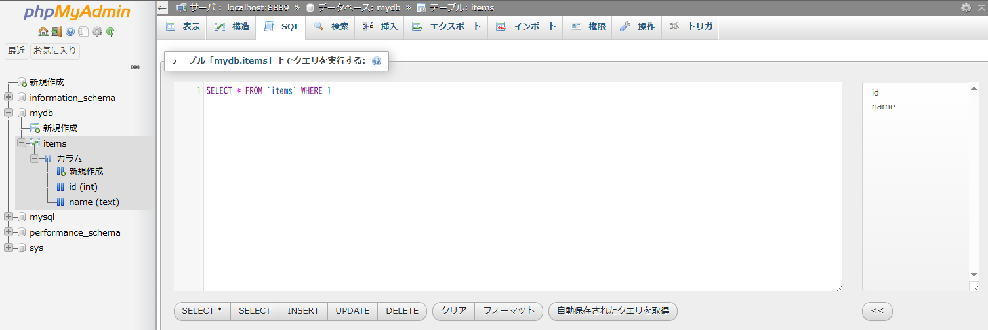Image resolution: width=988 pixels, height=330 pixels.
Task: Open the 表示 (Browse) tab
Action: click(182, 27)
